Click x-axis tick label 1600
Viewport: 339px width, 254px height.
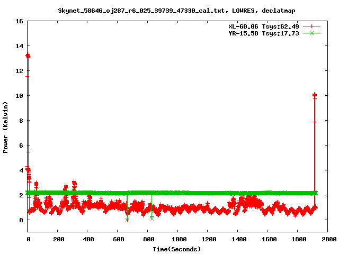[269, 239]
